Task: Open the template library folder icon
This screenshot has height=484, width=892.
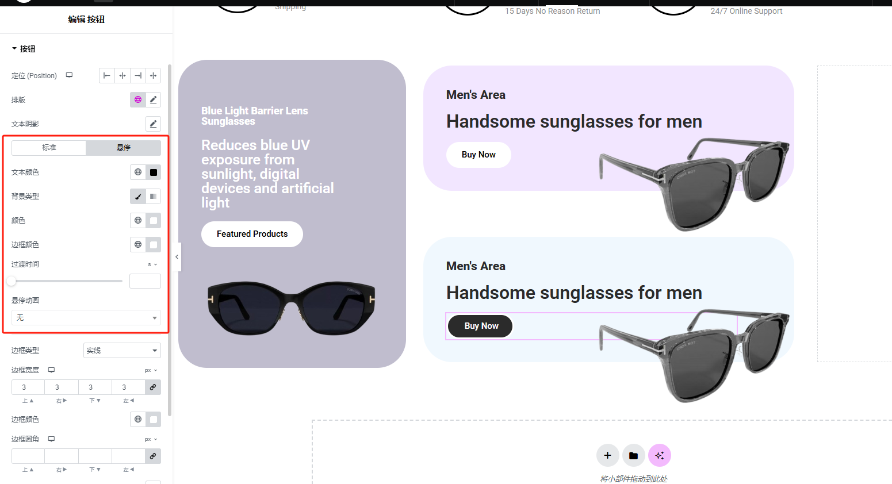Action: pos(633,455)
